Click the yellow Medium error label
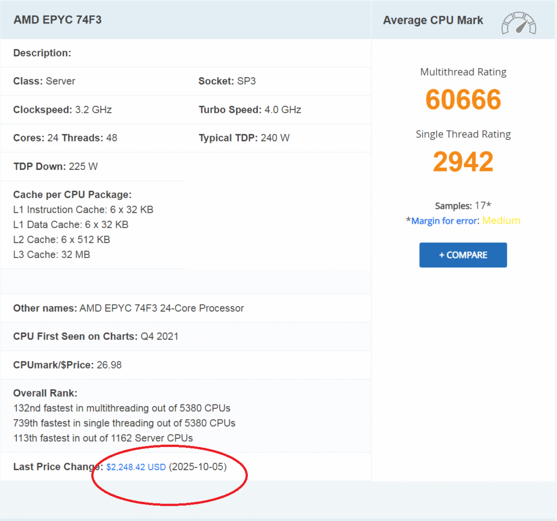 point(501,221)
